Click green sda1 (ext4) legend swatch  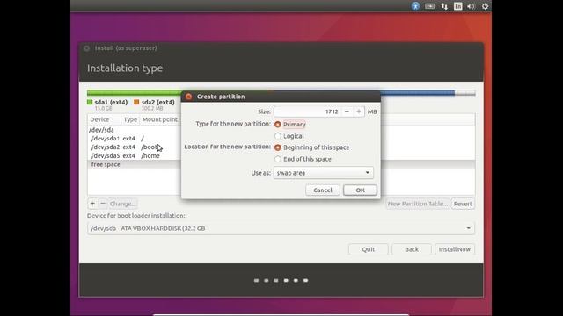pyautogui.click(x=90, y=102)
